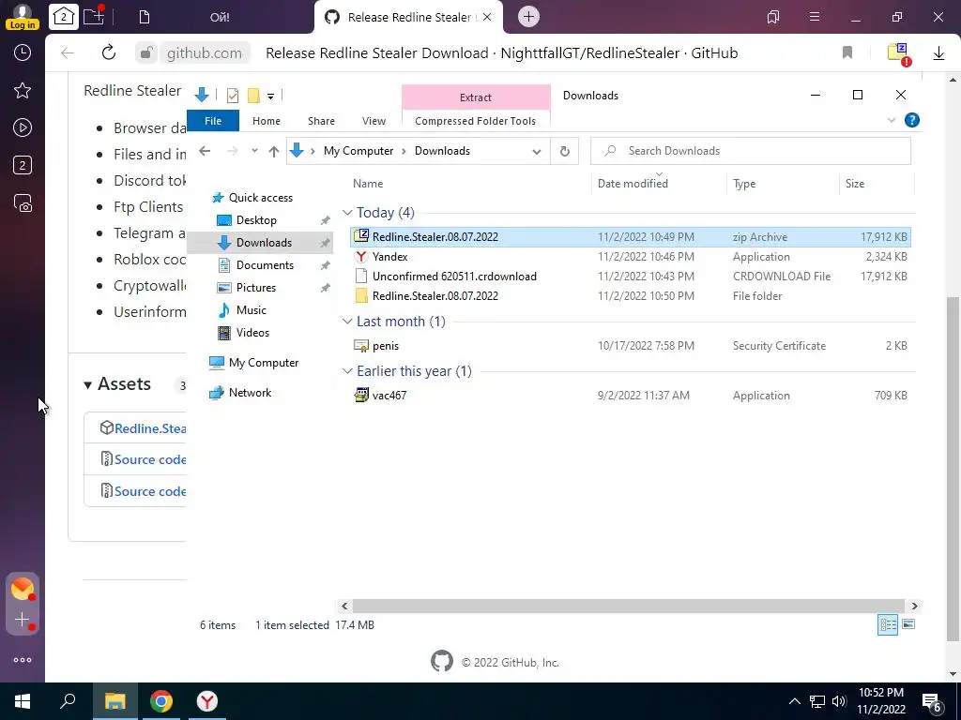Click the new folder quick access toolbar icon
This screenshot has height=720, width=961.
253,95
